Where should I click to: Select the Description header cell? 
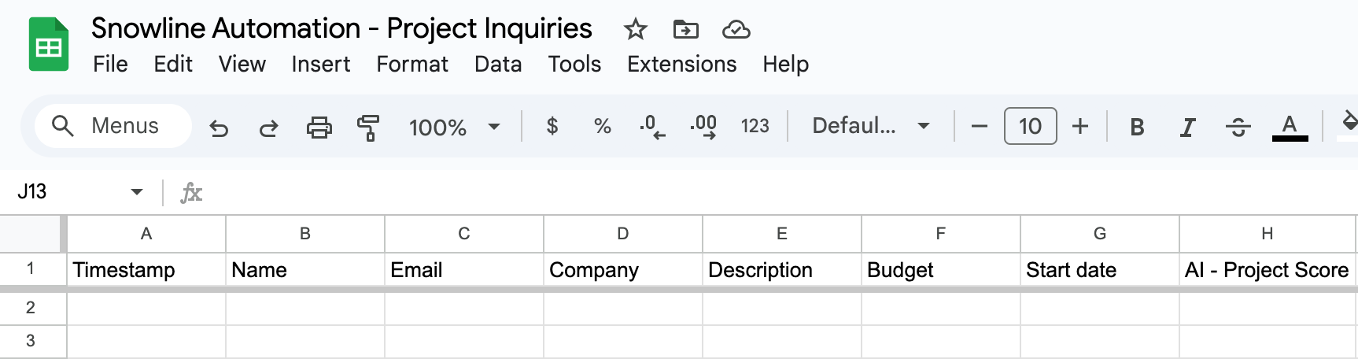point(782,270)
